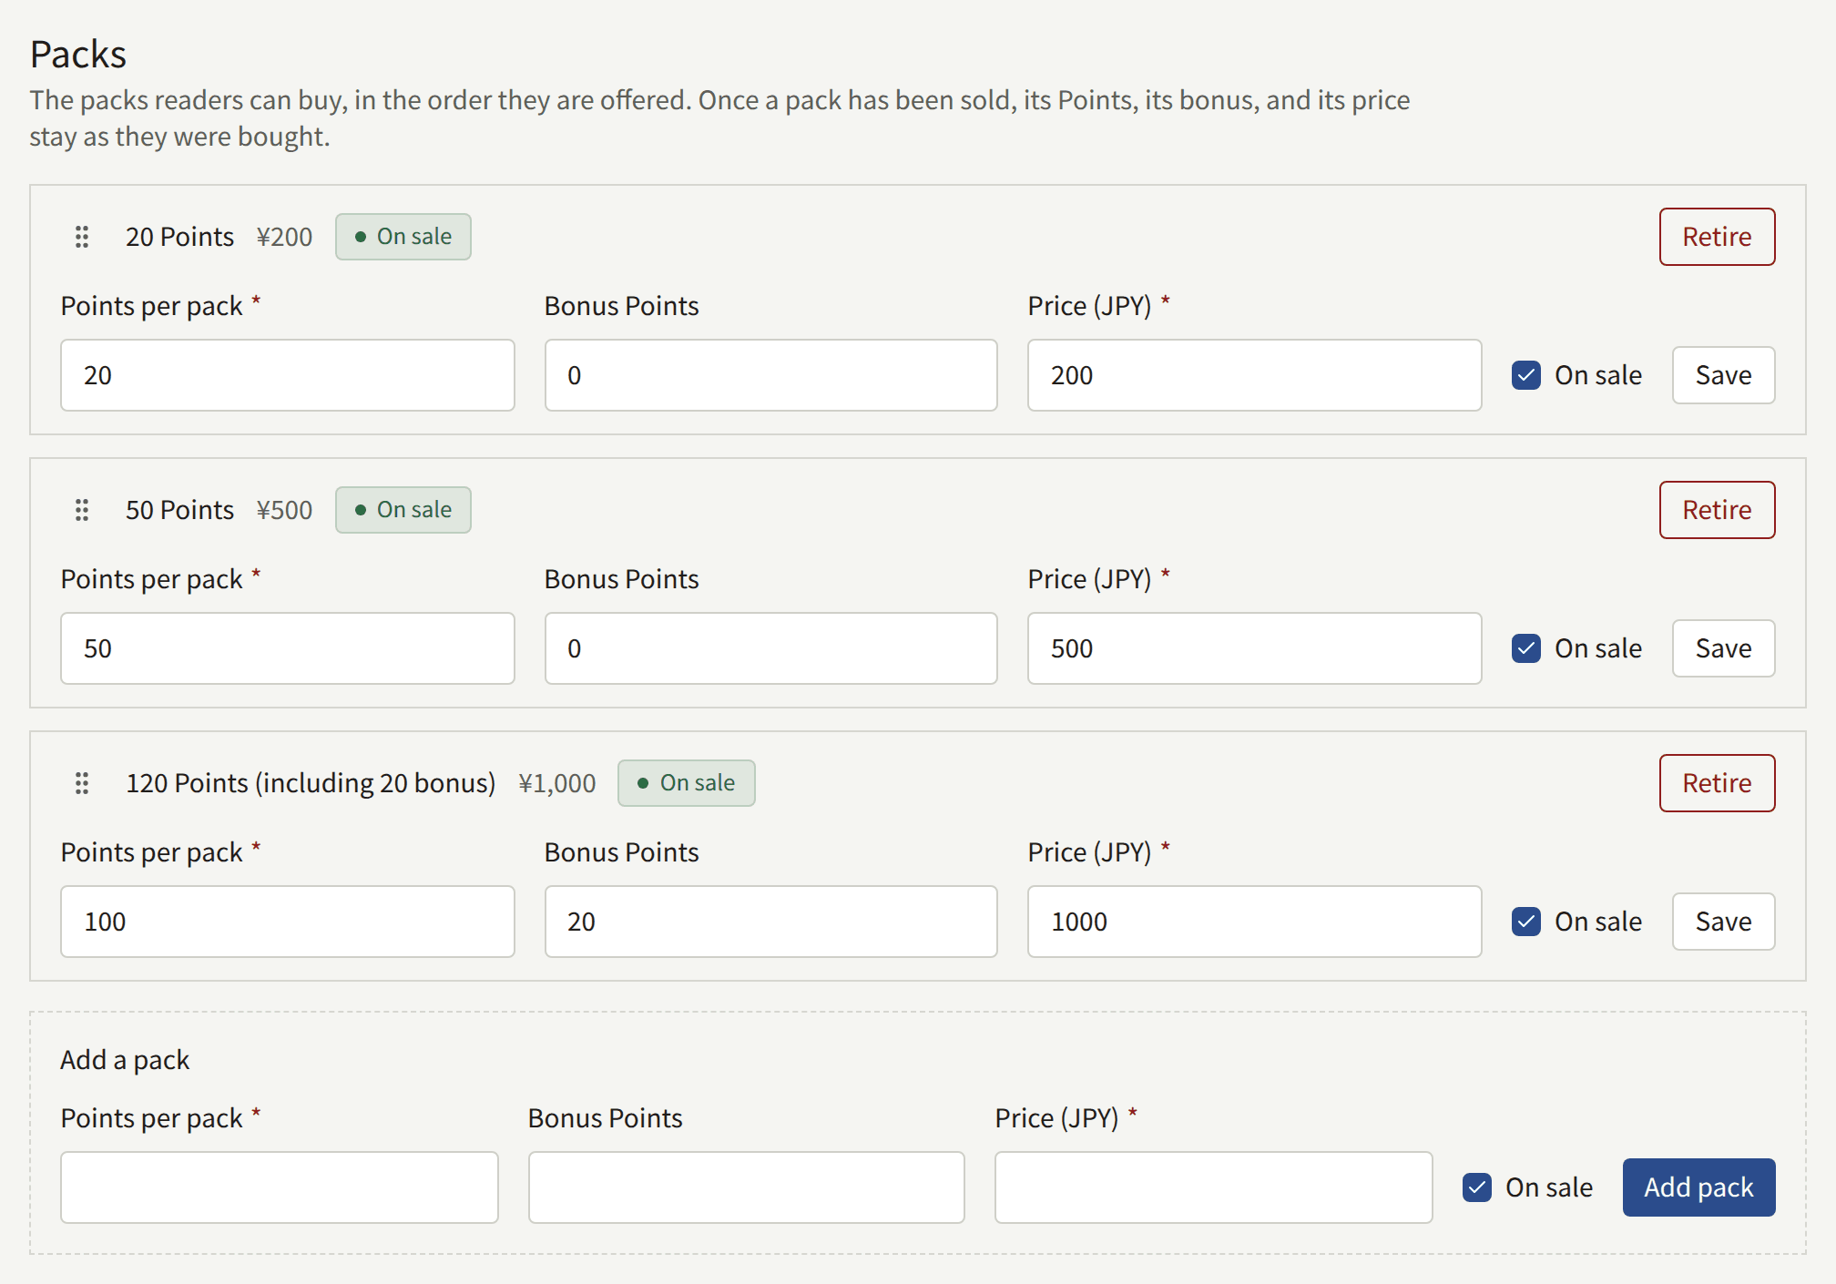
Task: Retire the 120 Points pack
Action: coord(1717,783)
